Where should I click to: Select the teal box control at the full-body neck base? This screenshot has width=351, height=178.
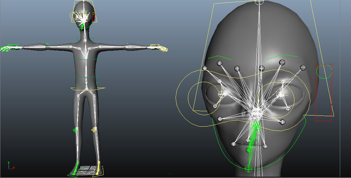pyautogui.click(x=85, y=40)
